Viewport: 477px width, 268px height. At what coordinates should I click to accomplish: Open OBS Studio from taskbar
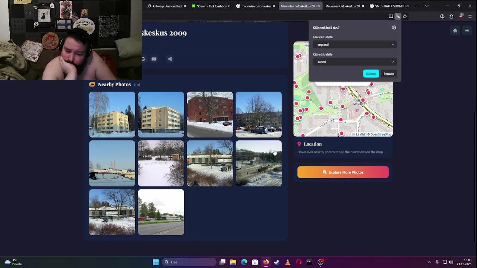point(320,262)
